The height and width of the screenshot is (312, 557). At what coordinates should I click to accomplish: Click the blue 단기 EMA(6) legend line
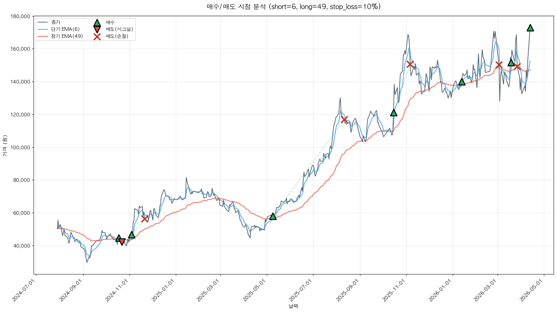tap(43, 30)
